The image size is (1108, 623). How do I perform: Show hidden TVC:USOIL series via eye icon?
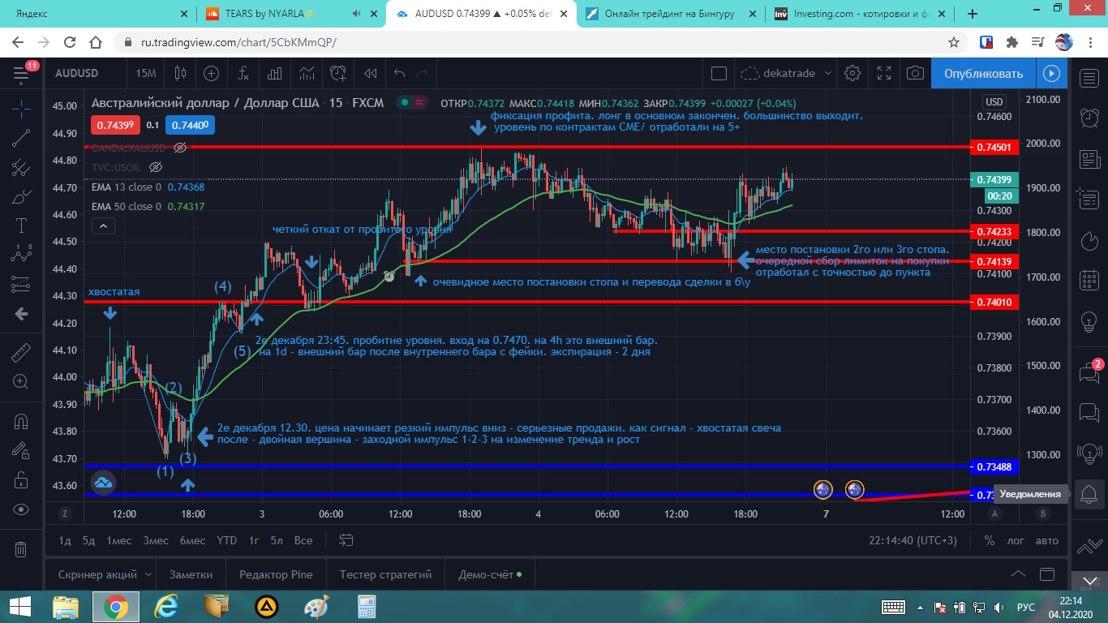[x=156, y=167]
